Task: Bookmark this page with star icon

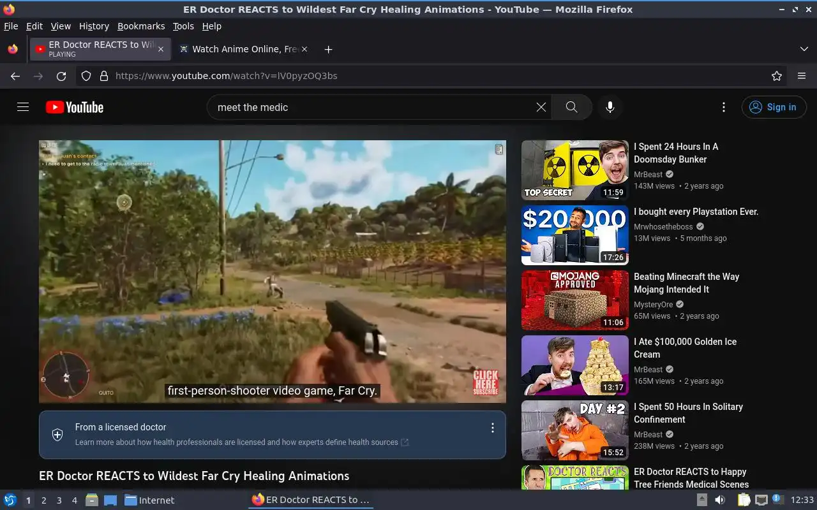Action: [776, 76]
